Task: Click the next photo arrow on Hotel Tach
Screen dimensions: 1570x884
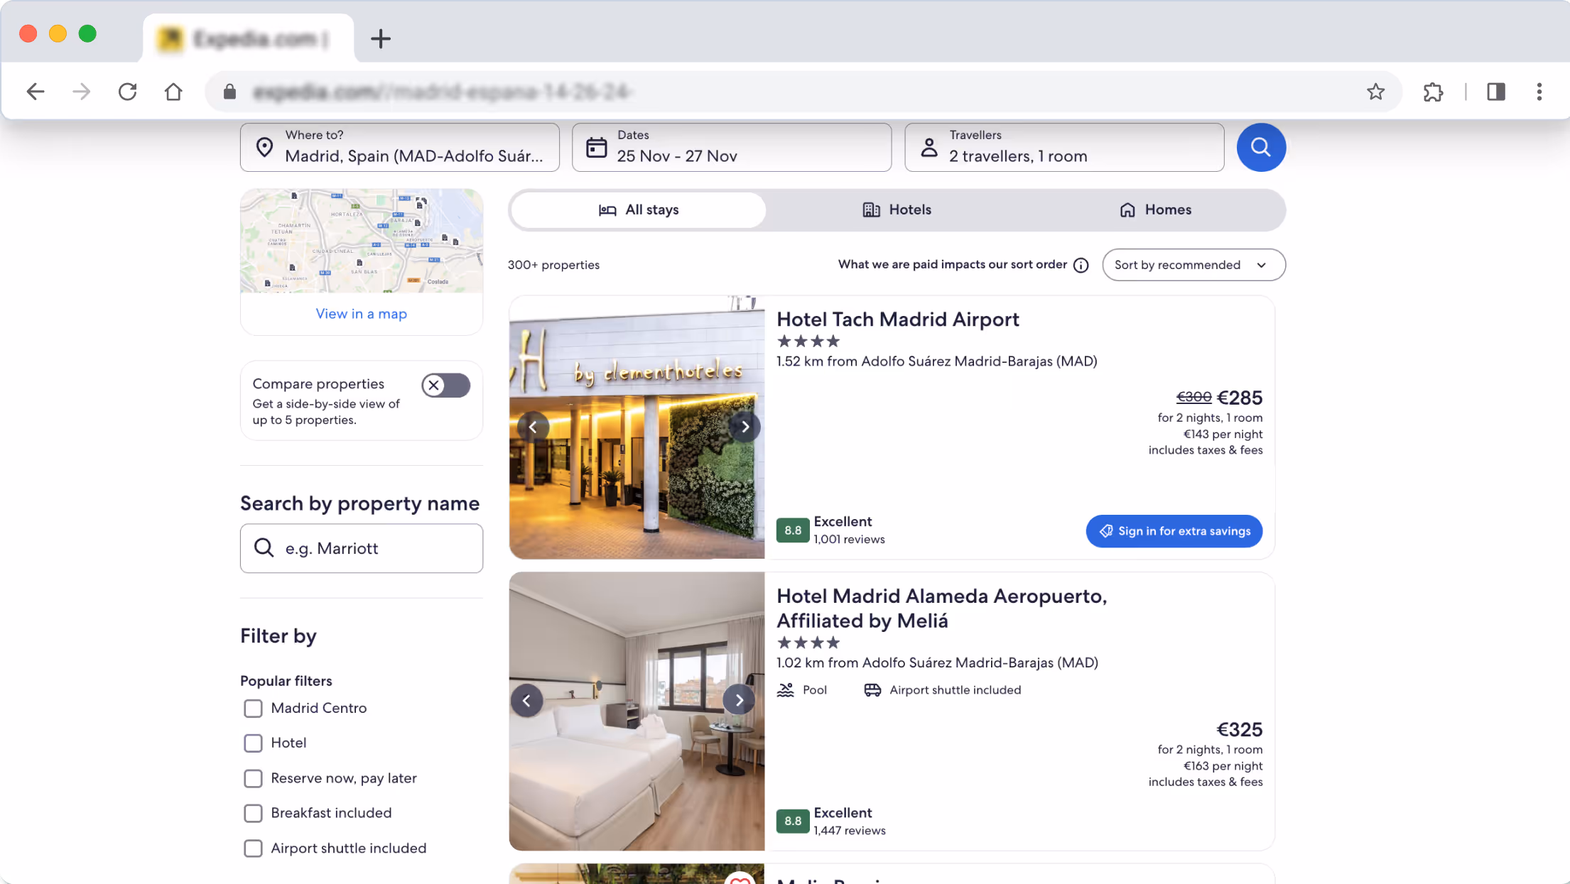Action: pos(745,426)
